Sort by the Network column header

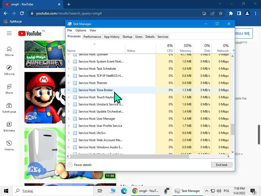coord(221,48)
